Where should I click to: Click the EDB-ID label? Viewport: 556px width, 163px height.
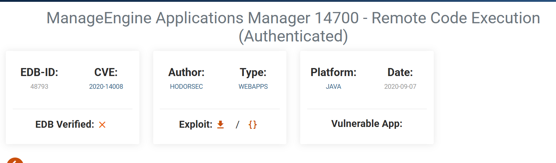coord(39,72)
